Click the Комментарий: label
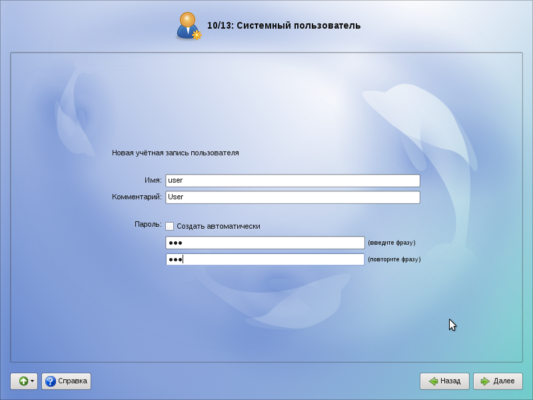The width and height of the screenshot is (533, 400). coord(137,197)
